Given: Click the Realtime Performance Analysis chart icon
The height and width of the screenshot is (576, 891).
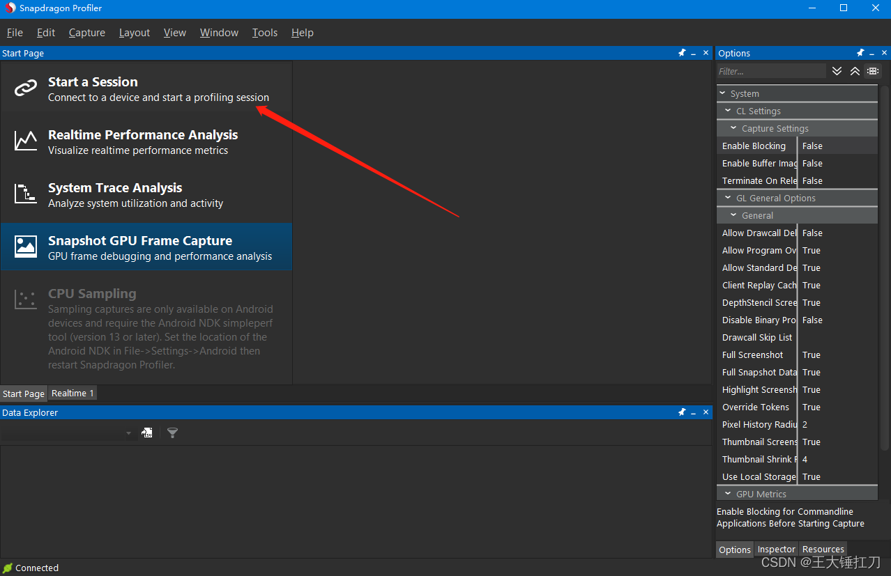Looking at the screenshot, I should point(26,141).
